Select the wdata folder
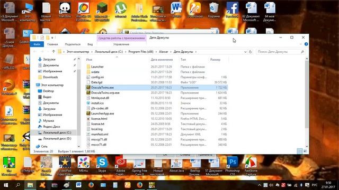339x190 pixels. (x=95, y=72)
